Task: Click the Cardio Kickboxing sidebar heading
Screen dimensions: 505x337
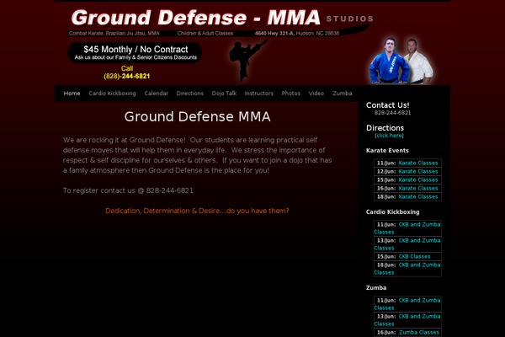Action: point(392,211)
